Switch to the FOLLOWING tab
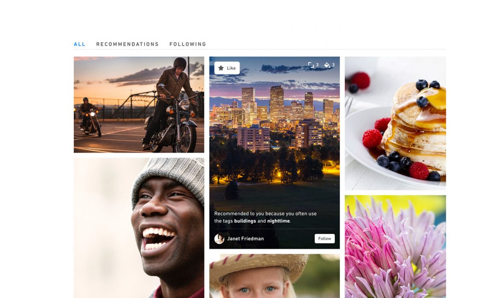The height and width of the screenshot is (298, 503). [188, 44]
